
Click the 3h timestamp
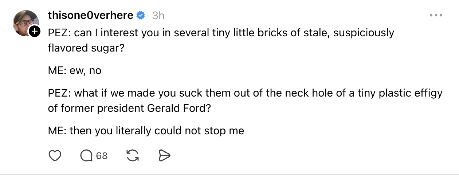158,16
